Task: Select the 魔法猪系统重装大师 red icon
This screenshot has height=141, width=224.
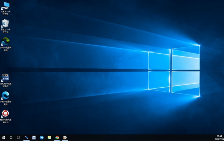Action: [6, 114]
